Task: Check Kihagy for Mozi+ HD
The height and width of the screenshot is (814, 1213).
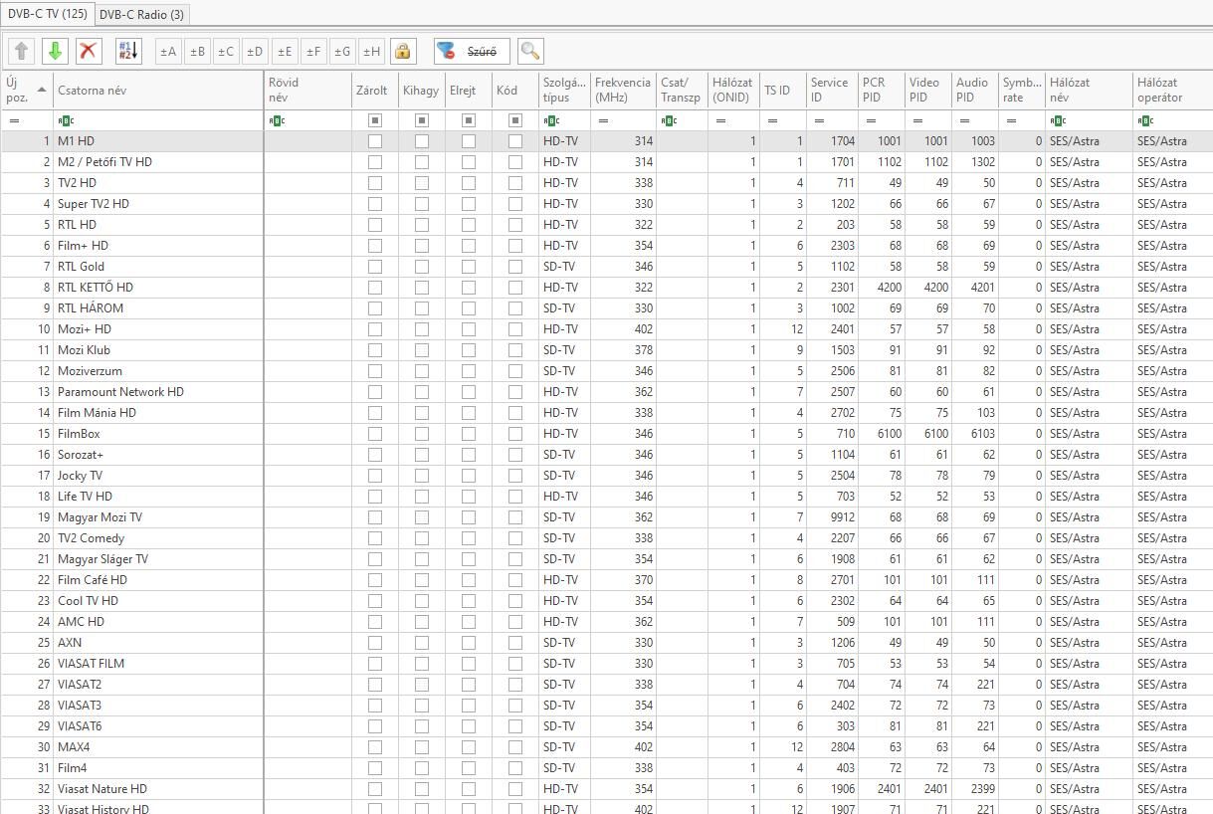Action: click(x=422, y=329)
